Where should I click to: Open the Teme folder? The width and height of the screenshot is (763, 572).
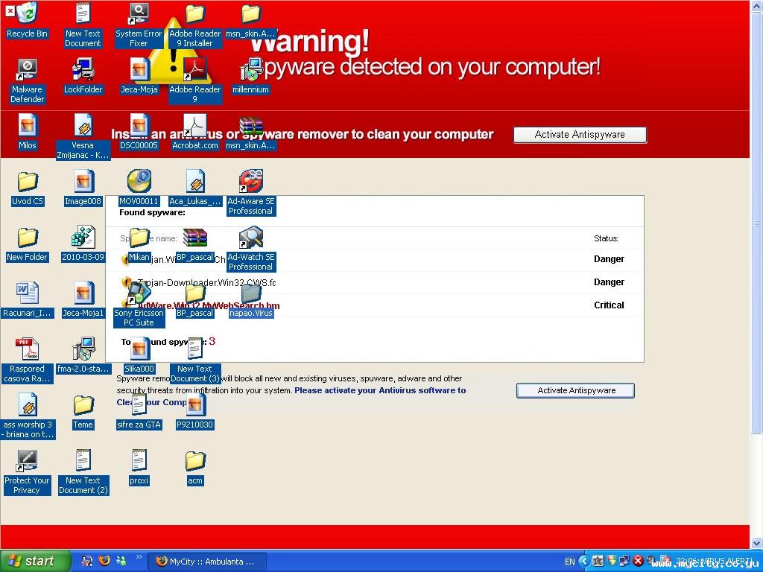83,412
